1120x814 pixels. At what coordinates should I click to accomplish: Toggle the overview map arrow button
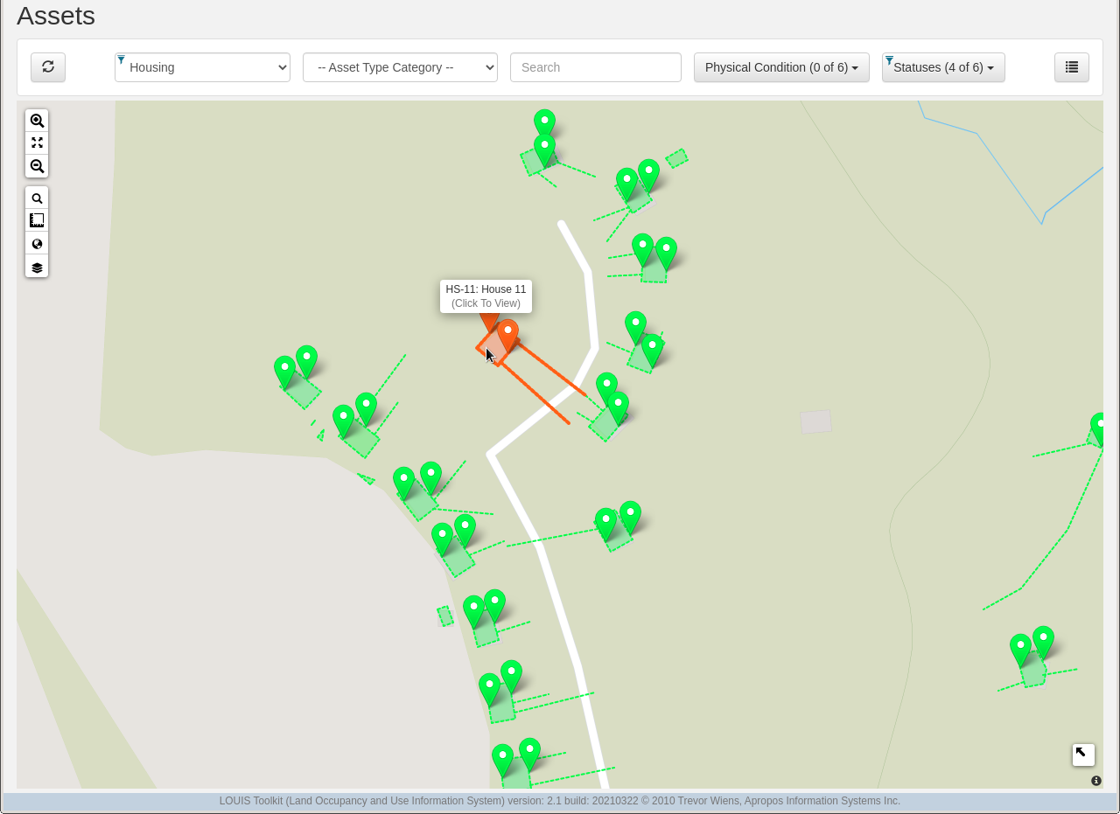point(1083,755)
